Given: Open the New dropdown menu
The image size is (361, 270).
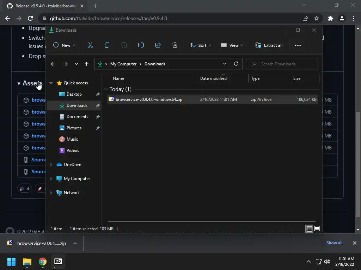Looking at the screenshot, I should tap(64, 45).
